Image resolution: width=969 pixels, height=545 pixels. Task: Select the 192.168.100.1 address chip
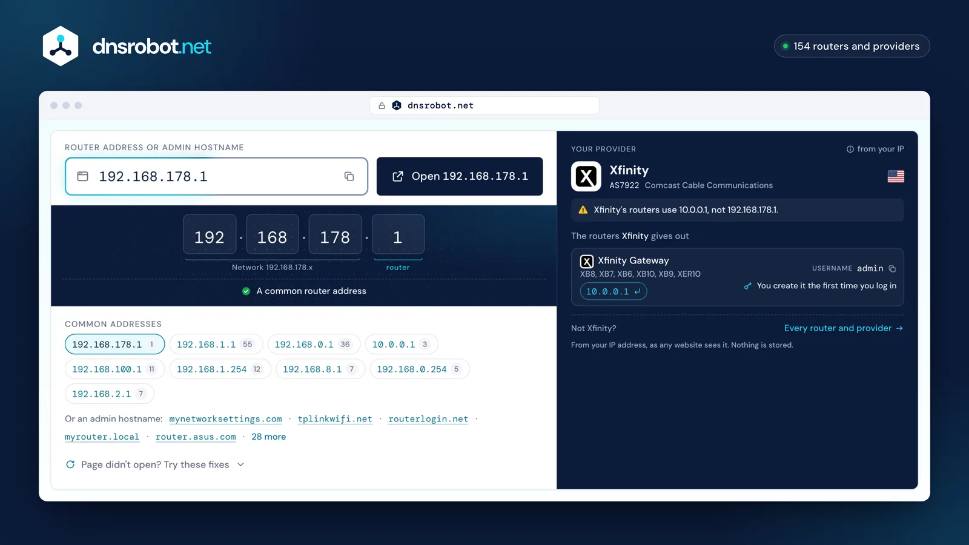coord(114,369)
